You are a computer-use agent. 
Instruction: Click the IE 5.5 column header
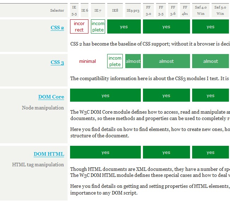point(74,11)
